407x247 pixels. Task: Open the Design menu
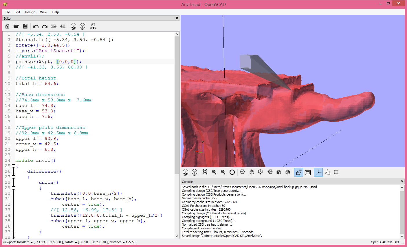[30, 12]
